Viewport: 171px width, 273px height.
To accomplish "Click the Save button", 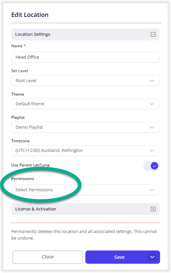I will coord(119,257).
